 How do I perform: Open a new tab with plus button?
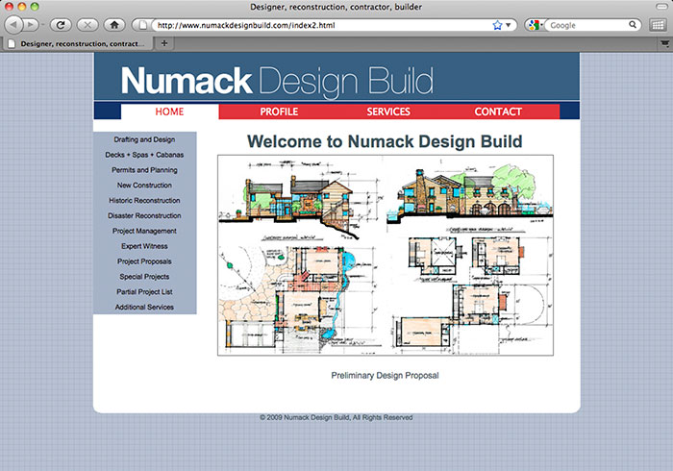click(164, 43)
